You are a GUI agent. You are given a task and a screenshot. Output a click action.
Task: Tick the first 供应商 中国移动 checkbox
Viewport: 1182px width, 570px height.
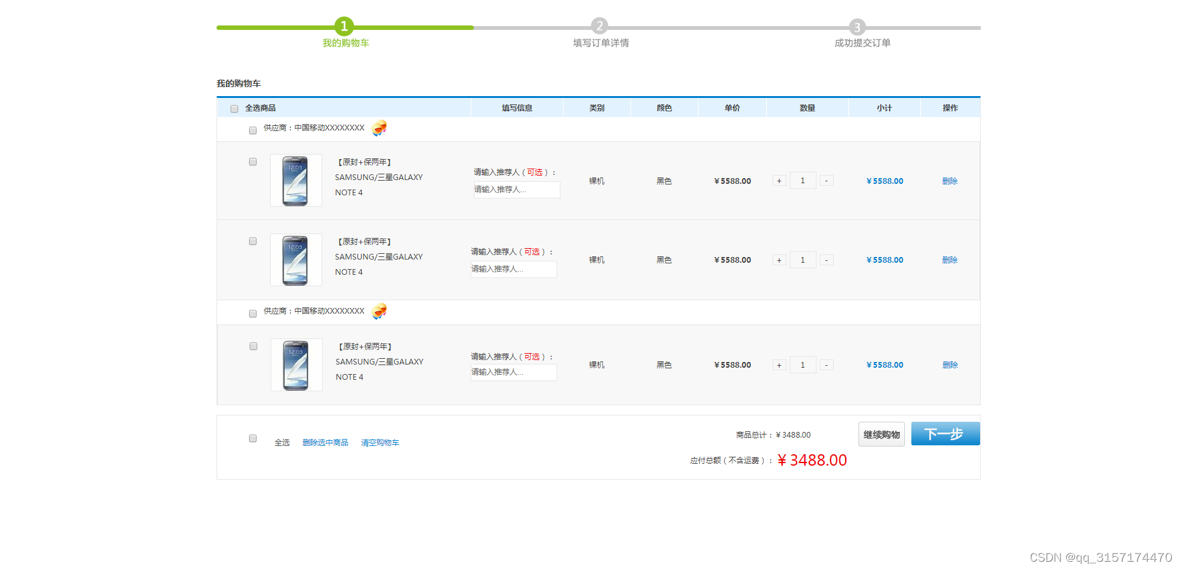pos(253,130)
